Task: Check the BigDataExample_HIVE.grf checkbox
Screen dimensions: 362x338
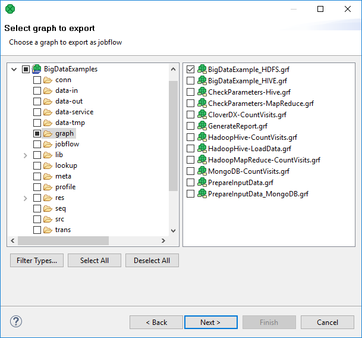Action: tap(191, 81)
